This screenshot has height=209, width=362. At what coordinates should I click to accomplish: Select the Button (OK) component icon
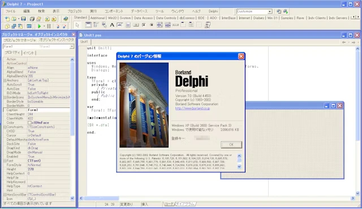coord(136,25)
